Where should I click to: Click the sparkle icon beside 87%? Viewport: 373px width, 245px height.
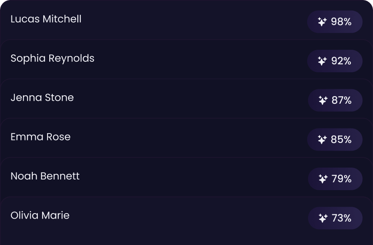pyautogui.click(x=323, y=100)
